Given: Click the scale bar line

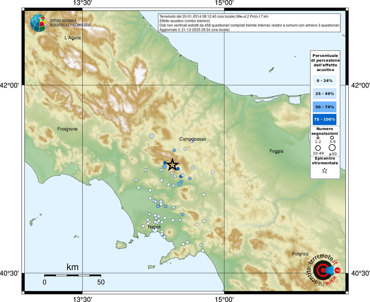Looking at the screenshot, I should coord(73,275).
